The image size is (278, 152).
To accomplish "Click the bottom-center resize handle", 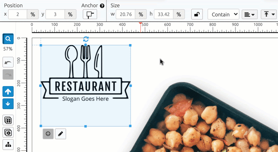I will (x=86, y=126).
